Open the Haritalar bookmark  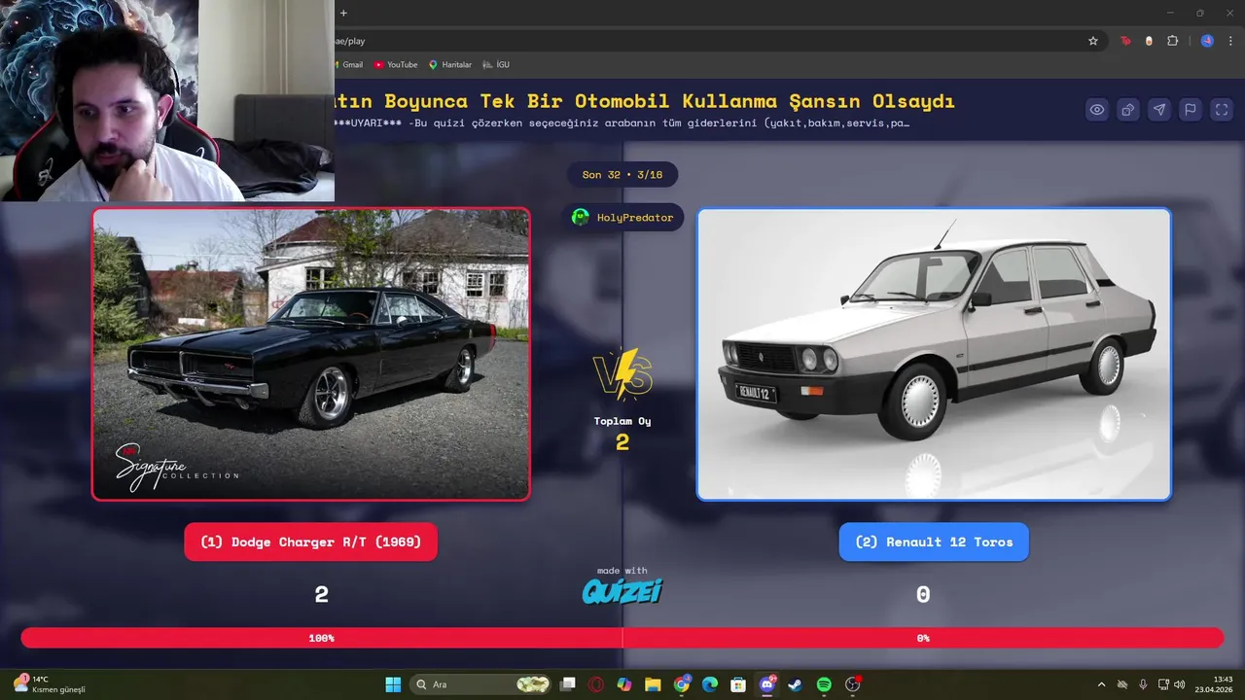[450, 65]
